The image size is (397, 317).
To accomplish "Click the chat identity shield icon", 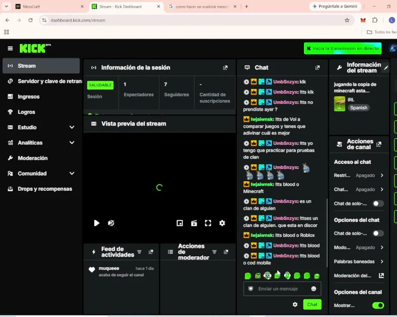I will [x=251, y=289].
